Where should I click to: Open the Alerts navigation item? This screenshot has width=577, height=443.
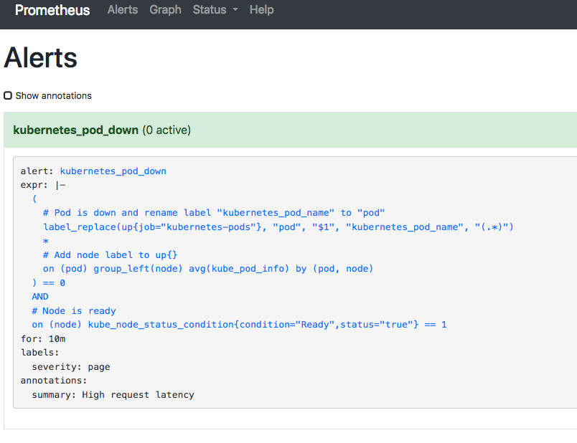click(x=123, y=9)
